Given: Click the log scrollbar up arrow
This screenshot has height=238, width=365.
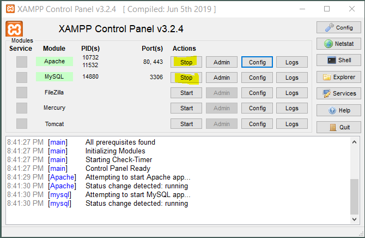Looking at the screenshot, I should (354, 142).
